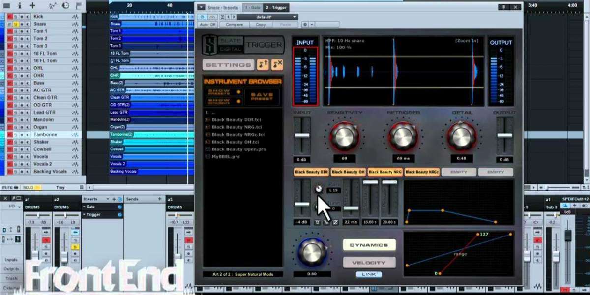Click the Copy button in plugin header
The image size is (590, 295).
coord(261,24)
